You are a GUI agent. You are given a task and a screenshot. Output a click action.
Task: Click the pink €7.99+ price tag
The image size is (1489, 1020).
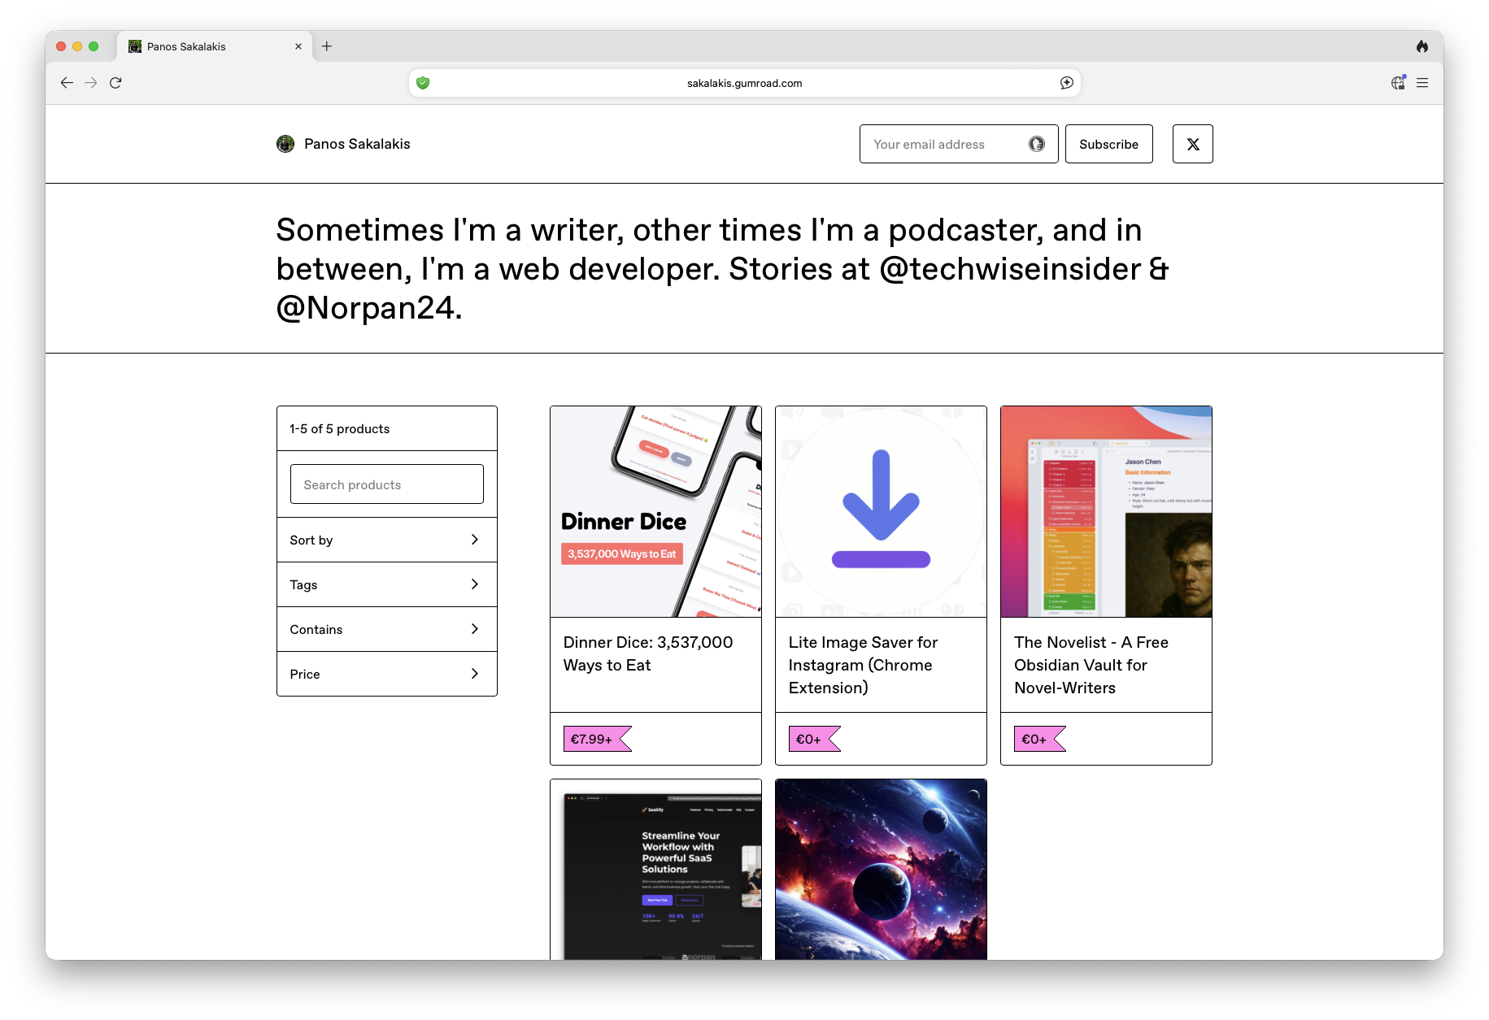pos(592,739)
